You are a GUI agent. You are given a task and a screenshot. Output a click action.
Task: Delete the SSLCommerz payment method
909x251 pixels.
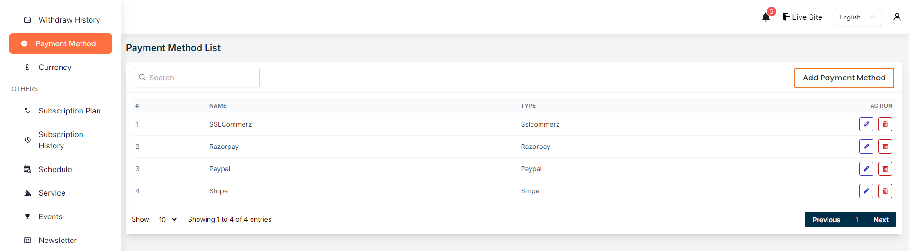(x=885, y=124)
